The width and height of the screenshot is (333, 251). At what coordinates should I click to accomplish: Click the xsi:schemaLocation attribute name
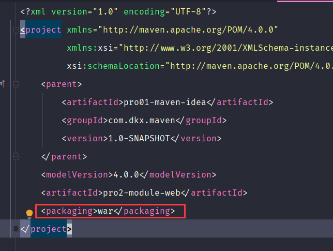[113, 66]
